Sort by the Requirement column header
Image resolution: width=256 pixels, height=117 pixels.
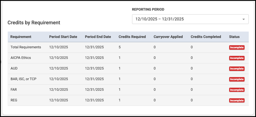pyautogui.click(x=21, y=37)
